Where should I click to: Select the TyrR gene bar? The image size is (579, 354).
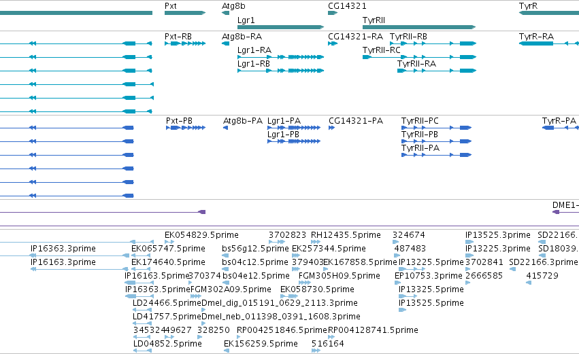pos(548,13)
